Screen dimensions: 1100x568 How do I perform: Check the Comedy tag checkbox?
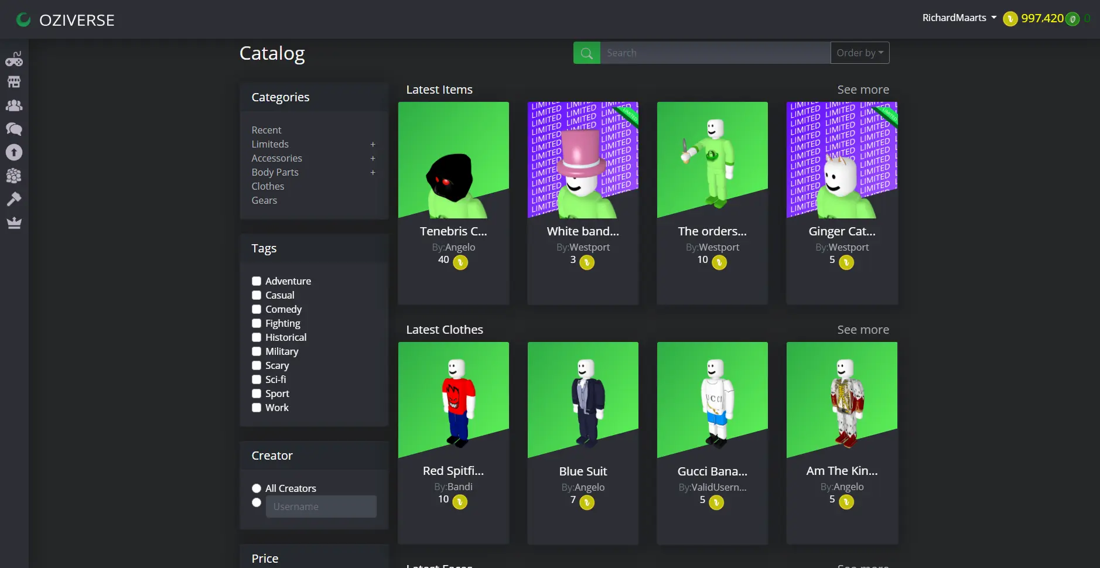pos(256,309)
